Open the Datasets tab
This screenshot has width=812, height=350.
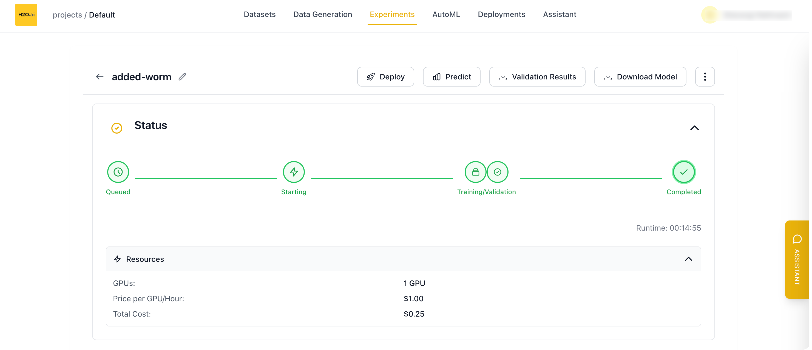(x=259, y=15)
